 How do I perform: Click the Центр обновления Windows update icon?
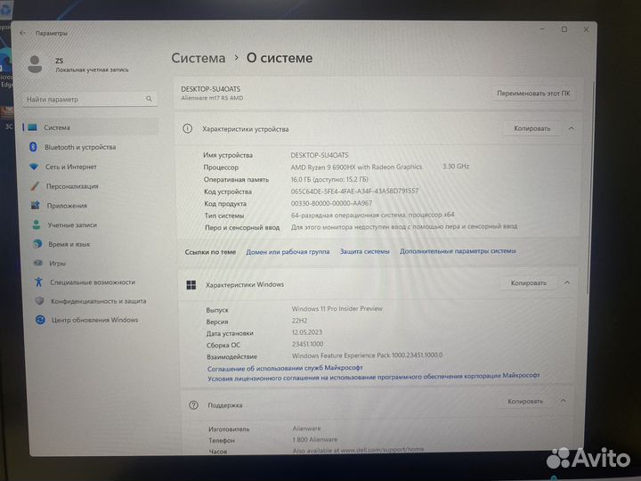[40, 320]
